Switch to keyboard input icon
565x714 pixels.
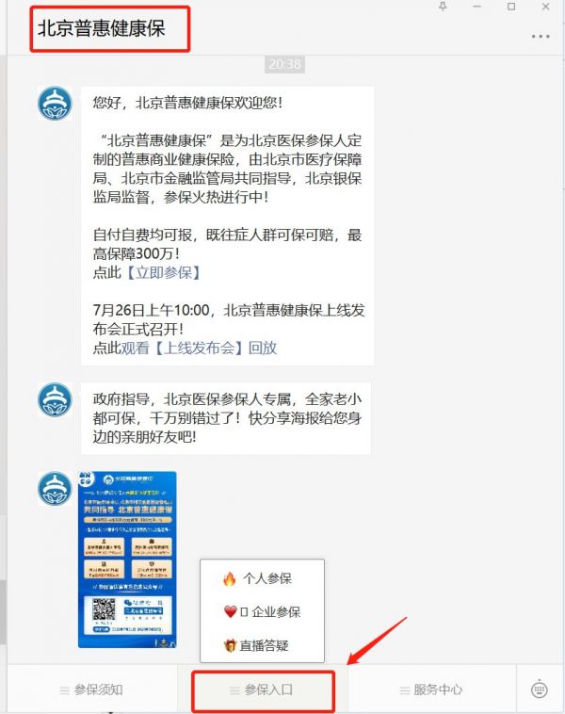tap(540, 690)
